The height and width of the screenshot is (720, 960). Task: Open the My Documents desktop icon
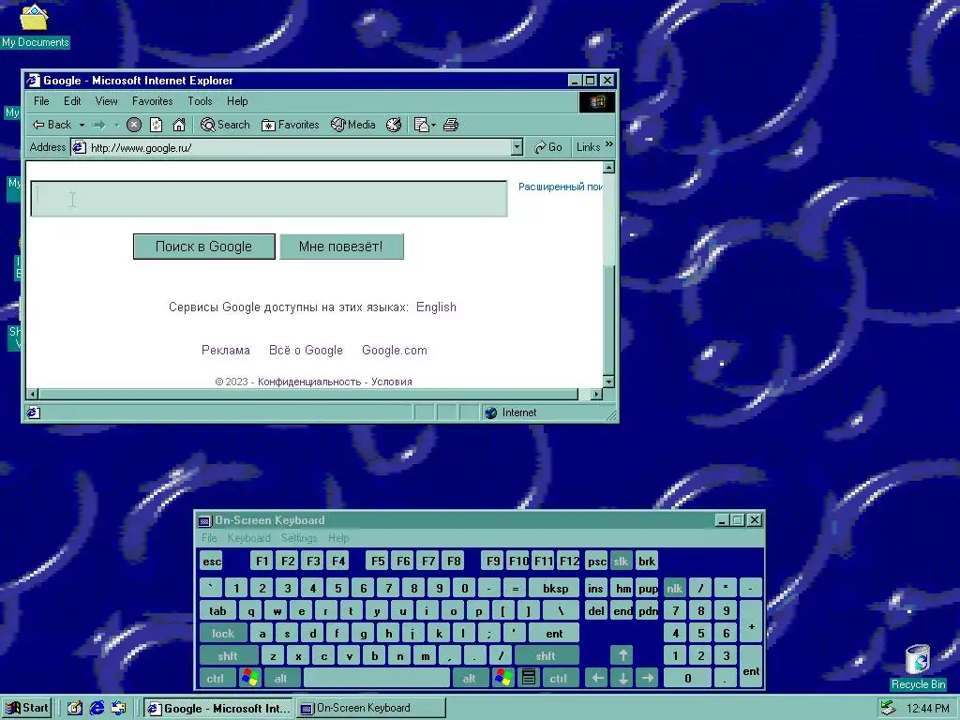(x=35, y=25)
